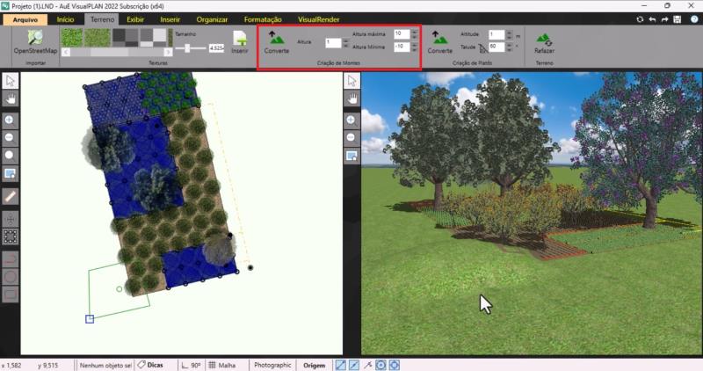Click the zoom in tool in 2D view
Viewport: 703px width, 371px height.
[11, 119]
